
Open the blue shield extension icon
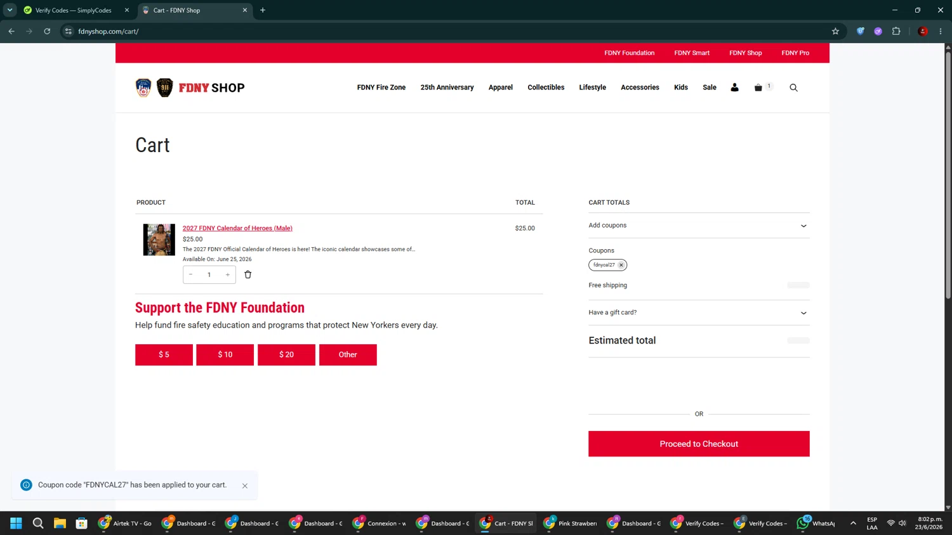[861, 31]
